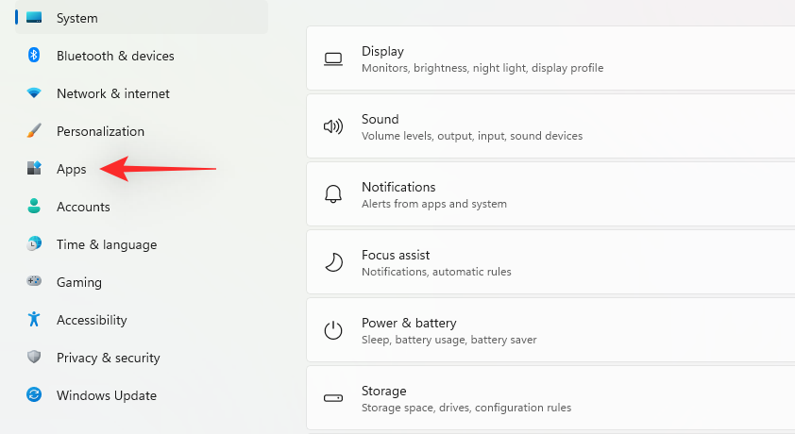Go to the Accounts label in sidebar

click(83, 207)
